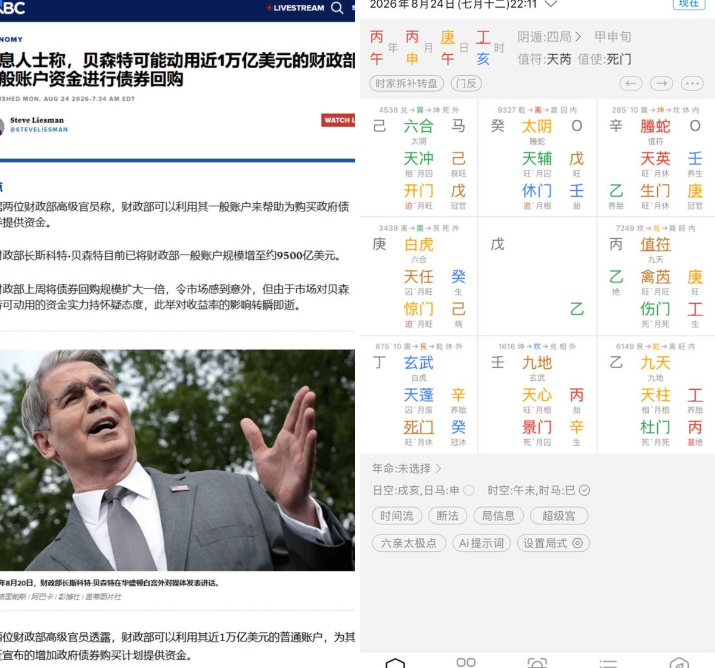Open the 阴遁:四局 selector
The width and height of the screenshot is (715, 668).
point(549,37)
